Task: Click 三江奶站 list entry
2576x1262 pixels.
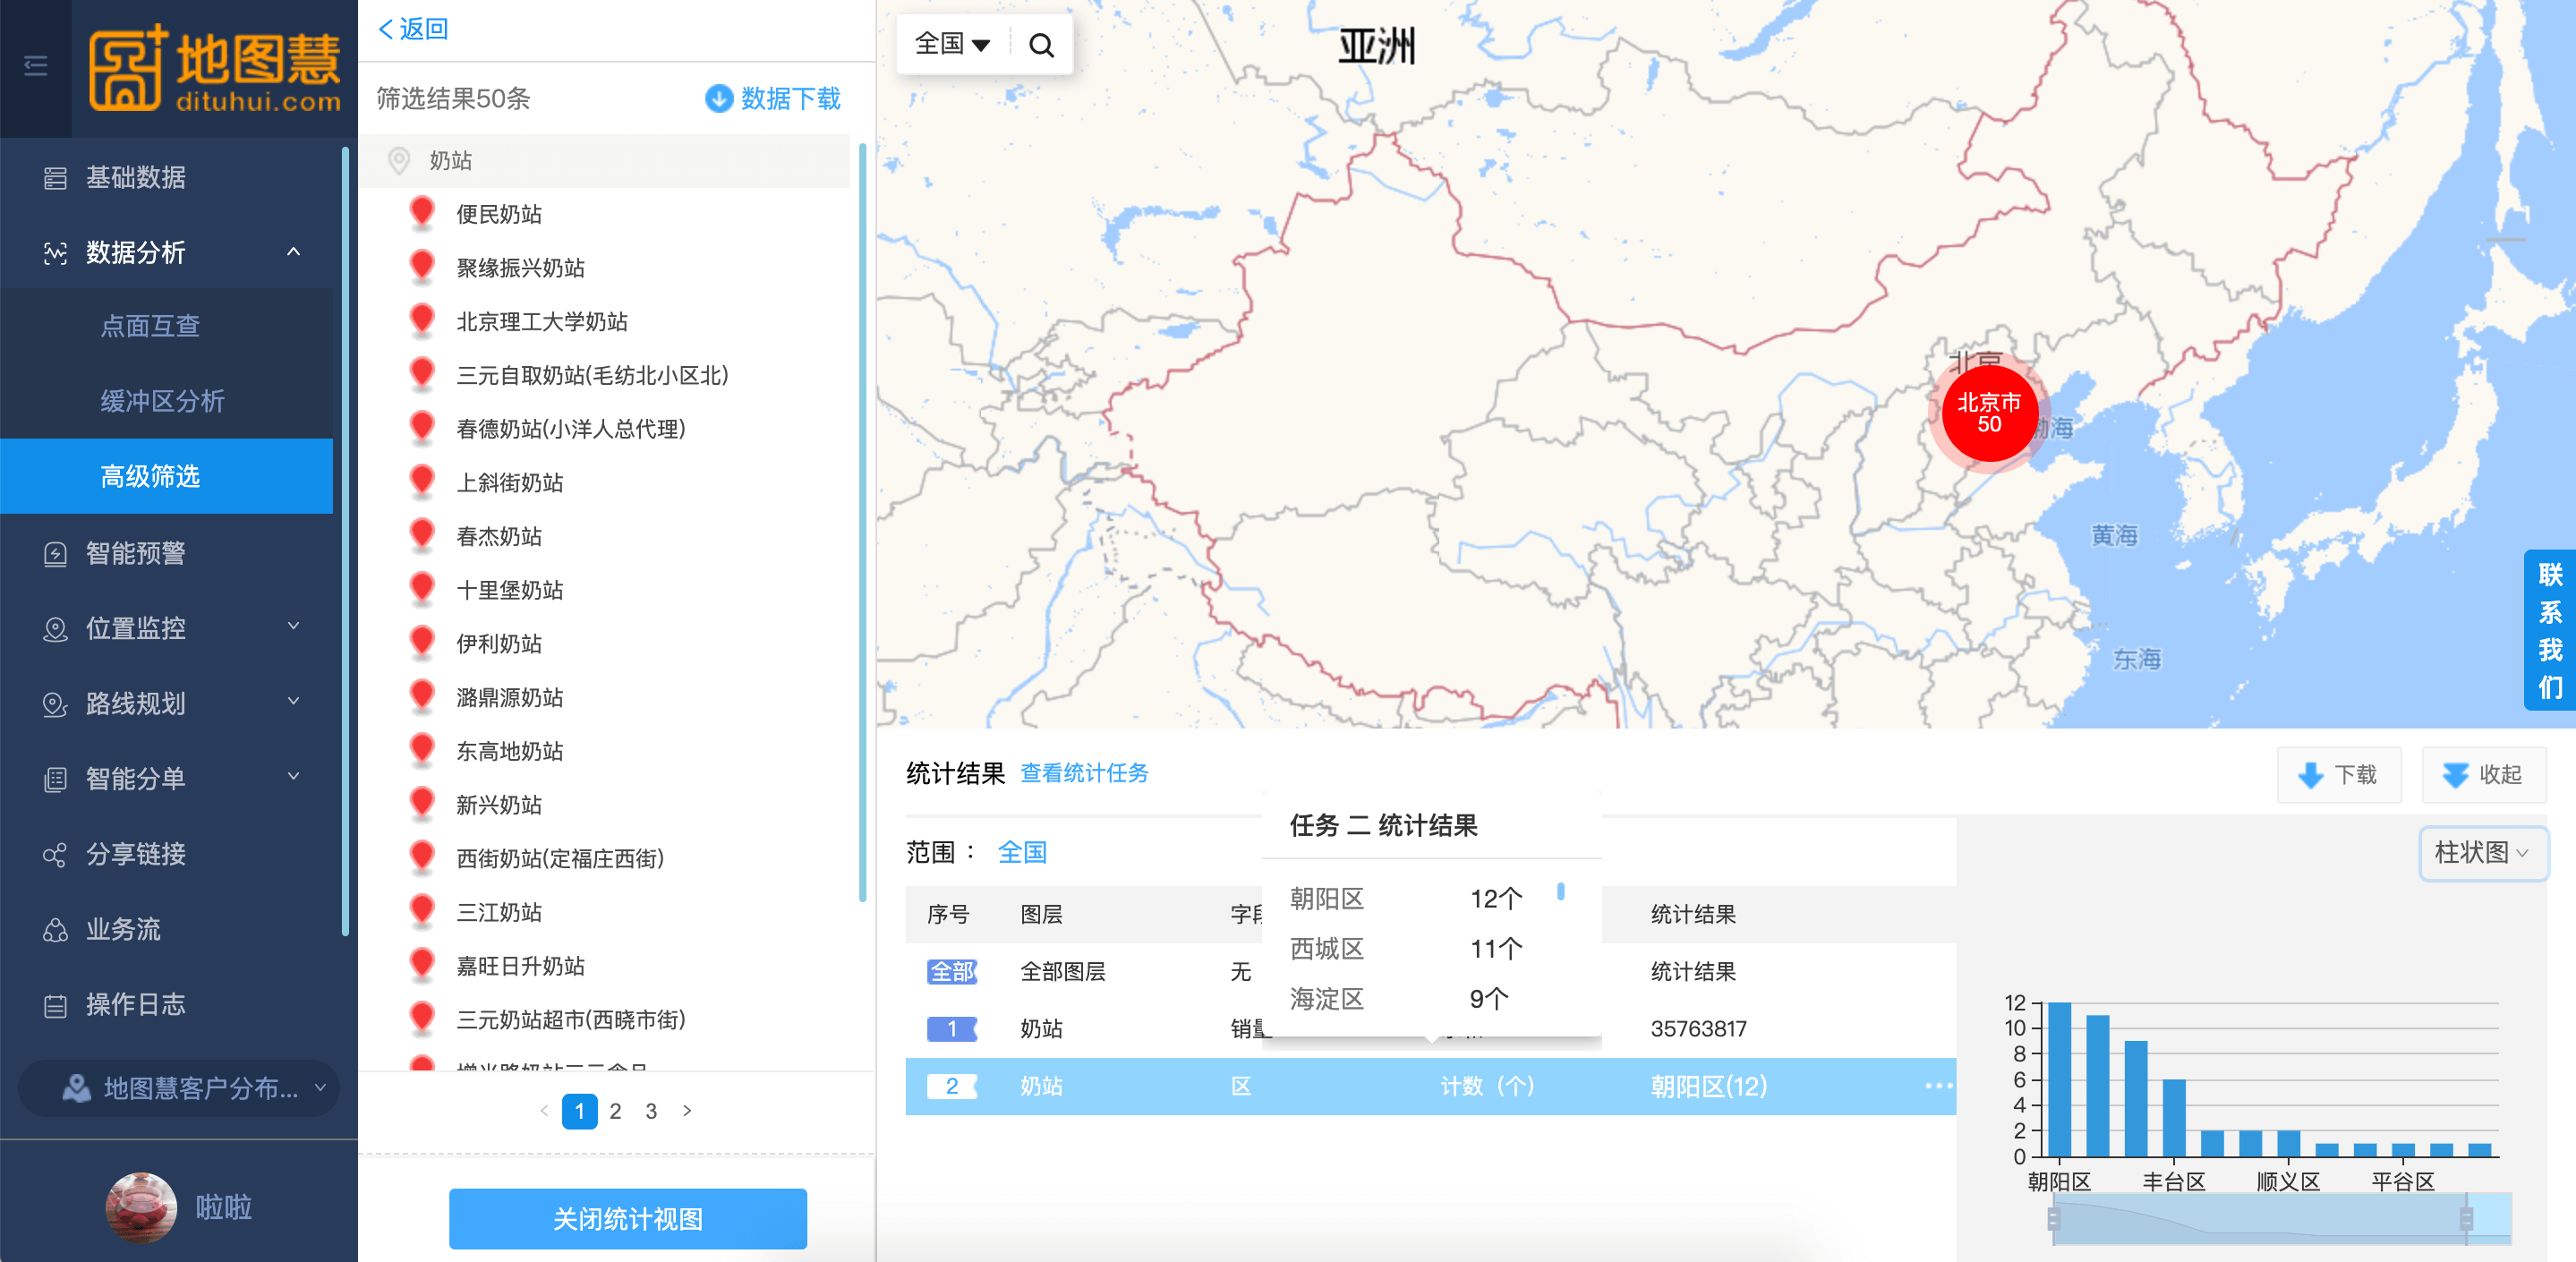Action: click(499, 912)
